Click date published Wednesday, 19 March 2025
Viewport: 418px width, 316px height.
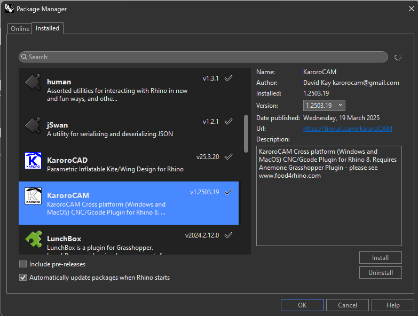(x=341, y=118)
